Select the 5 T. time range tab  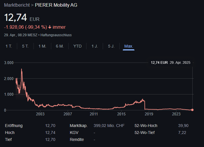(x=25, y=46)
